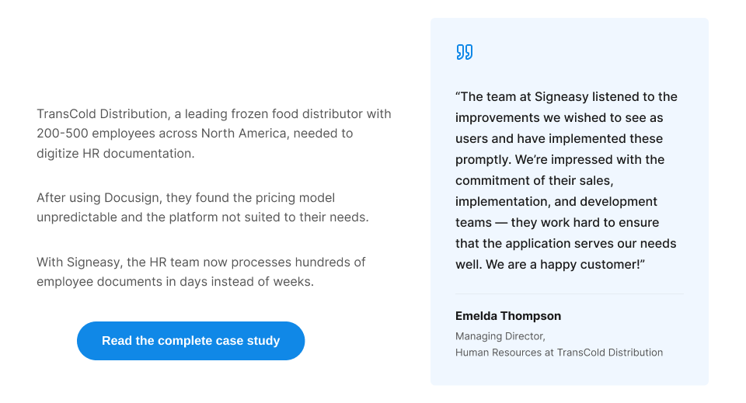Open the Read the complete case study button
Image resolution: width=746 pixels, height=403 pixels.
(x=191, y=341)
